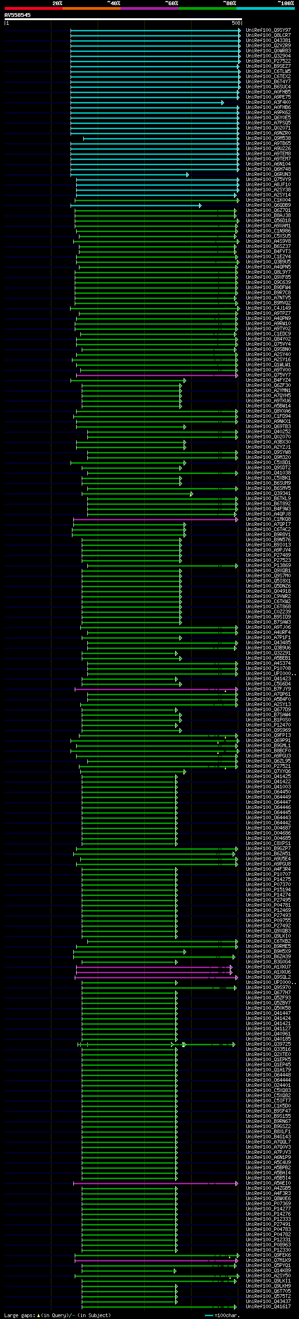The image size is (299, 1319).
Task: Select hit label UniRef100_Q56D18
Action: pos(268,221)
